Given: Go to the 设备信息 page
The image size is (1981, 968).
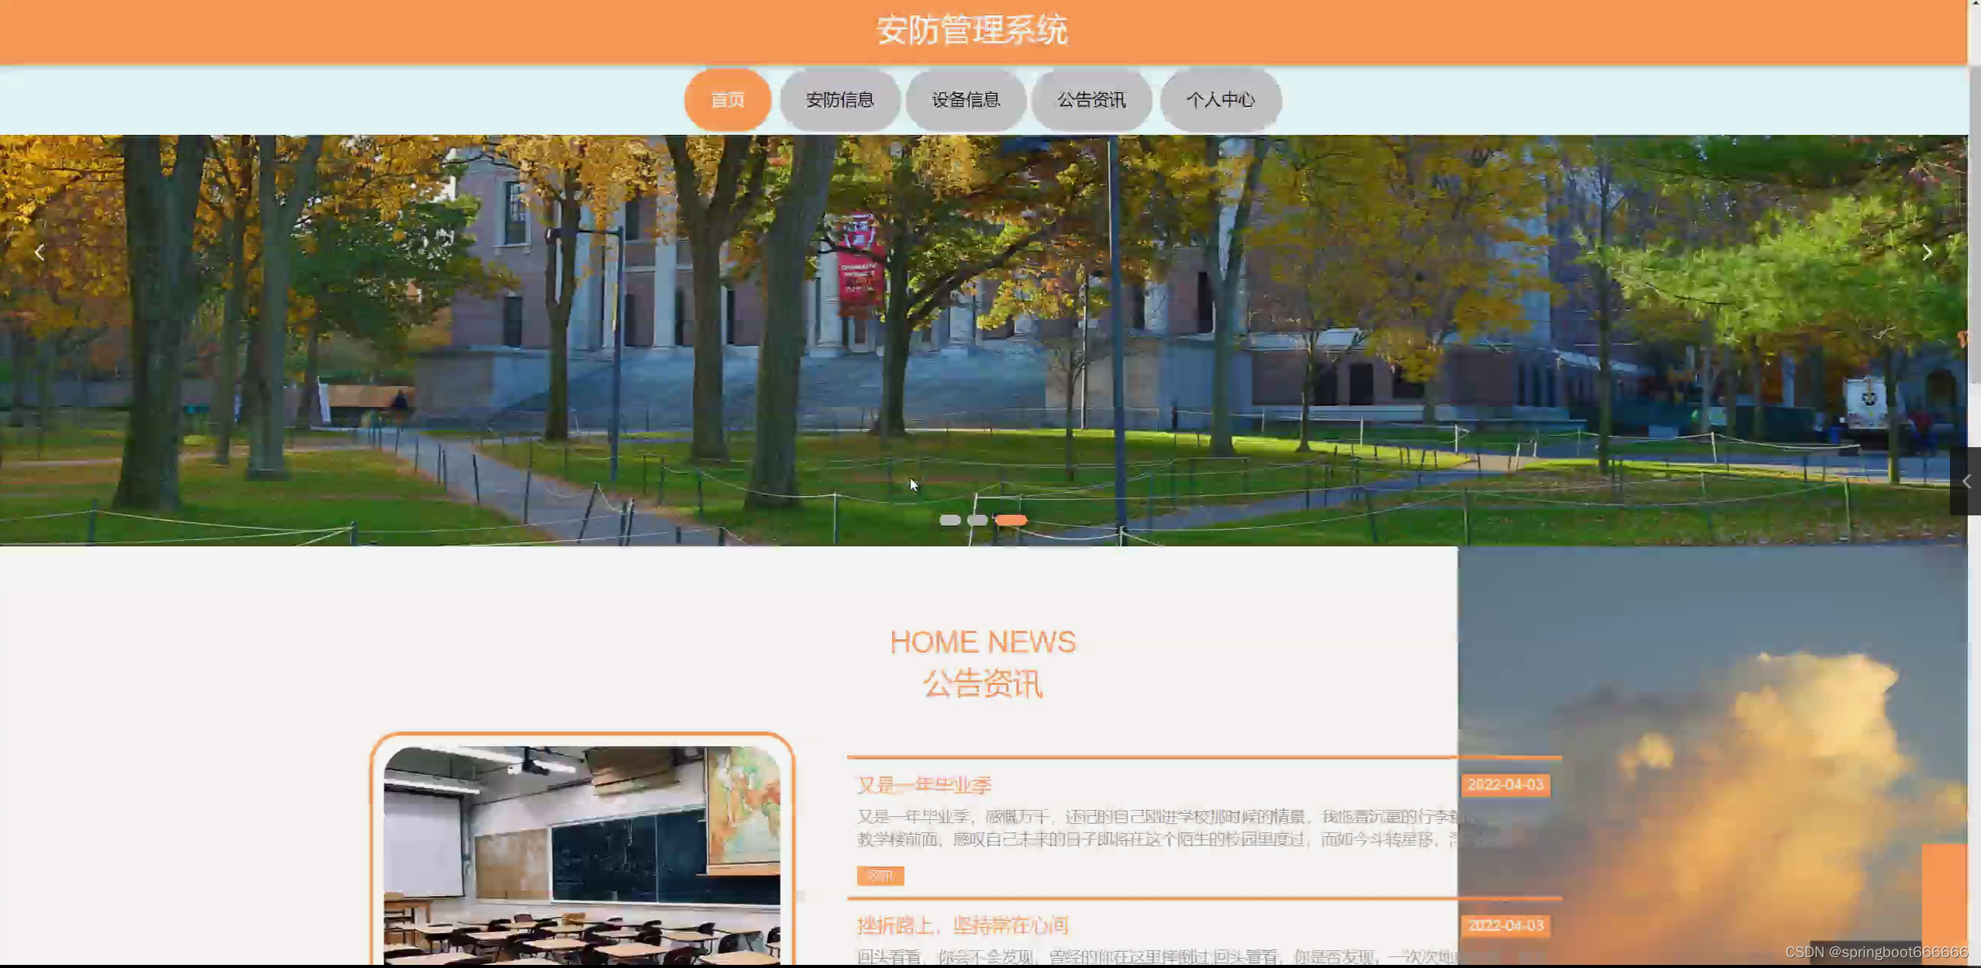Looking at the screenshot, I should 966,100.
